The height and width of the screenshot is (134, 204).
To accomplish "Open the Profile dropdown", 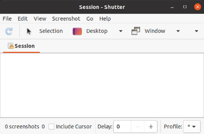I will click(x=192, y=127).
